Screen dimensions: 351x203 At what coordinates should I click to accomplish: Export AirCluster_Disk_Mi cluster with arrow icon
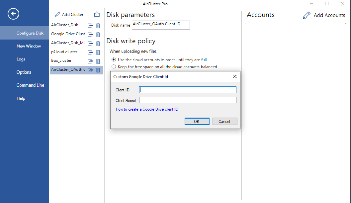(x=90, y=43)
